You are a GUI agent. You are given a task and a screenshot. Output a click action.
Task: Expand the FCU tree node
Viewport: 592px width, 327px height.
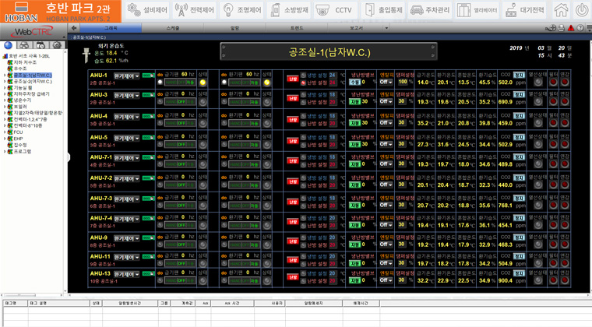point(5,132)
